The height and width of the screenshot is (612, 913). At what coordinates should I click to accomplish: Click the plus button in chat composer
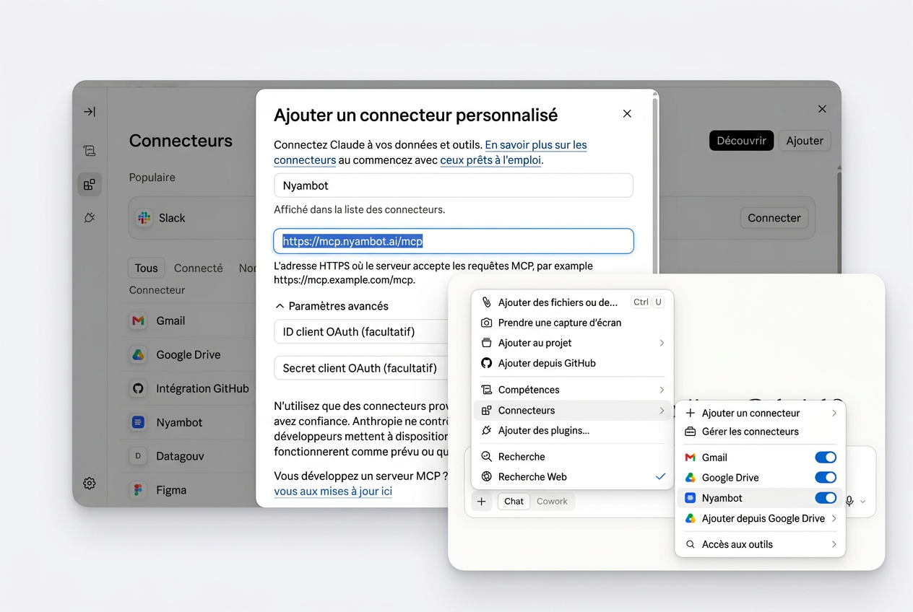(482, 502)
